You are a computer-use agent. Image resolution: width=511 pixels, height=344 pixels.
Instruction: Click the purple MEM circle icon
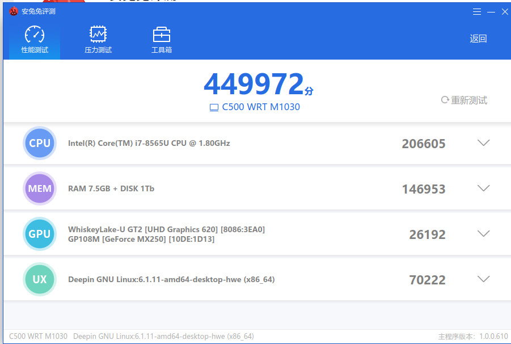pos(40,188)
